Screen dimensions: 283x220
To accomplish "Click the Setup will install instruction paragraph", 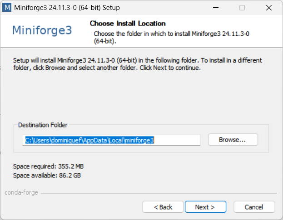I will pos(137,64).
